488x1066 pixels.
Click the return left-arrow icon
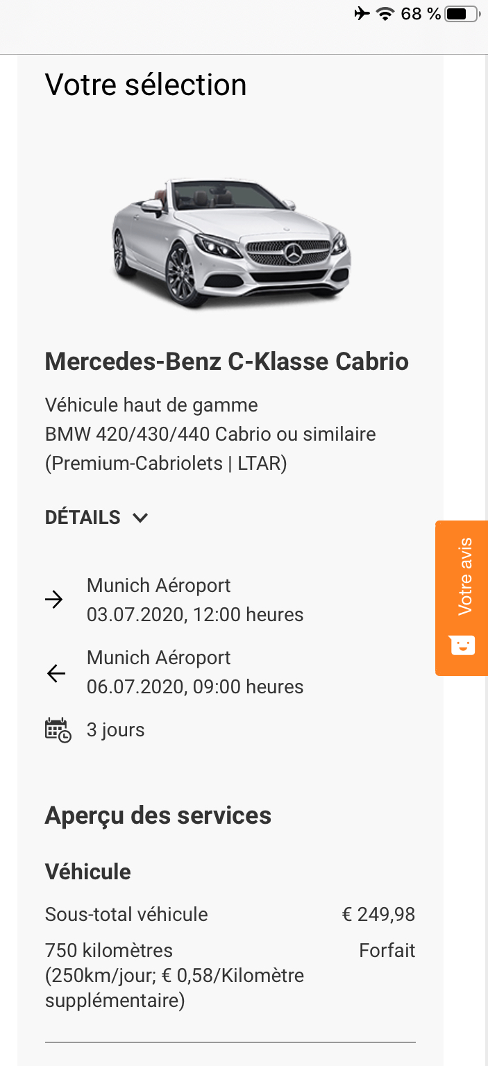[x=56, y=672]
